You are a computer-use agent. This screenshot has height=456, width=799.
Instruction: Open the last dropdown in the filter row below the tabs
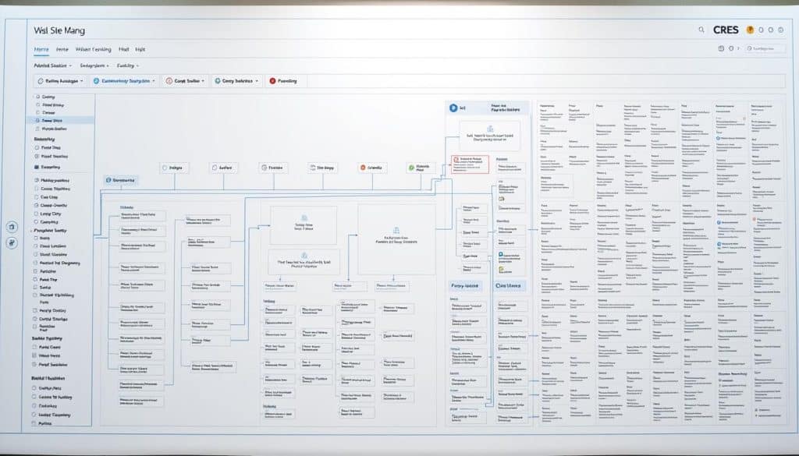coord(127,65)
